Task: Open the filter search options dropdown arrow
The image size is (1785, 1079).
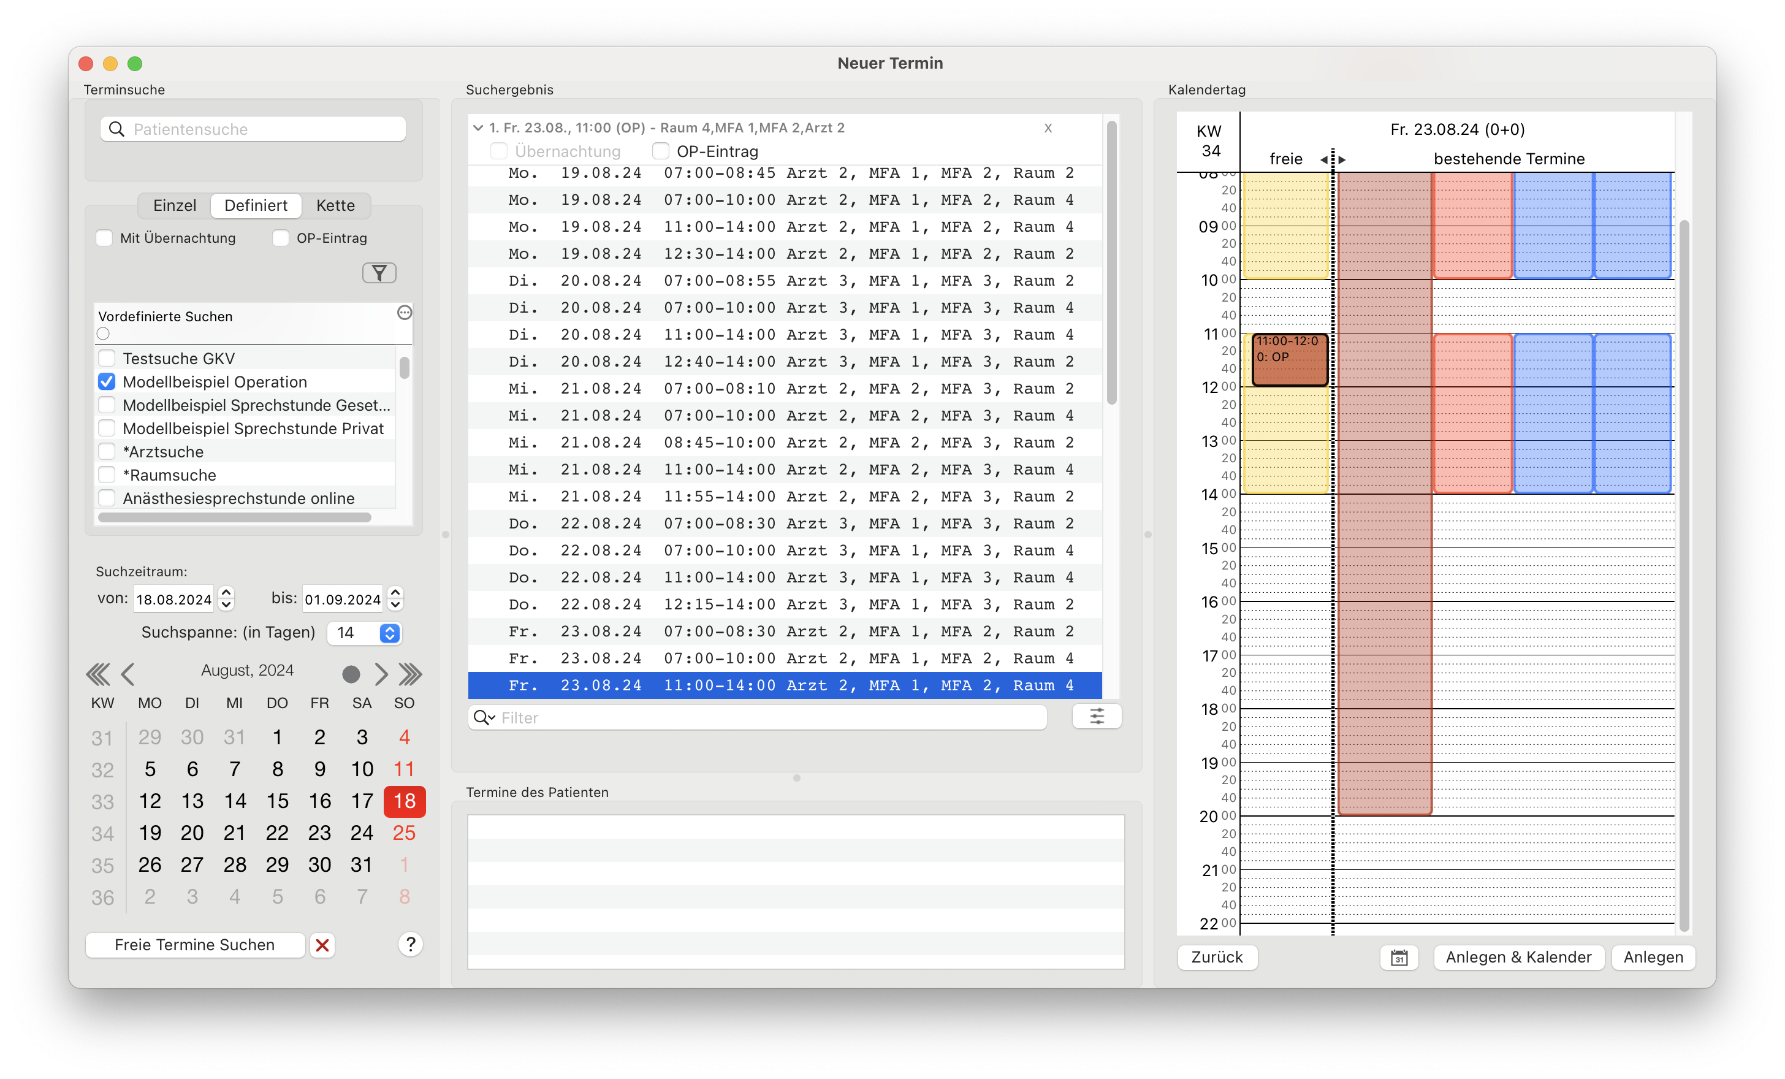Action: pos(484,717)
